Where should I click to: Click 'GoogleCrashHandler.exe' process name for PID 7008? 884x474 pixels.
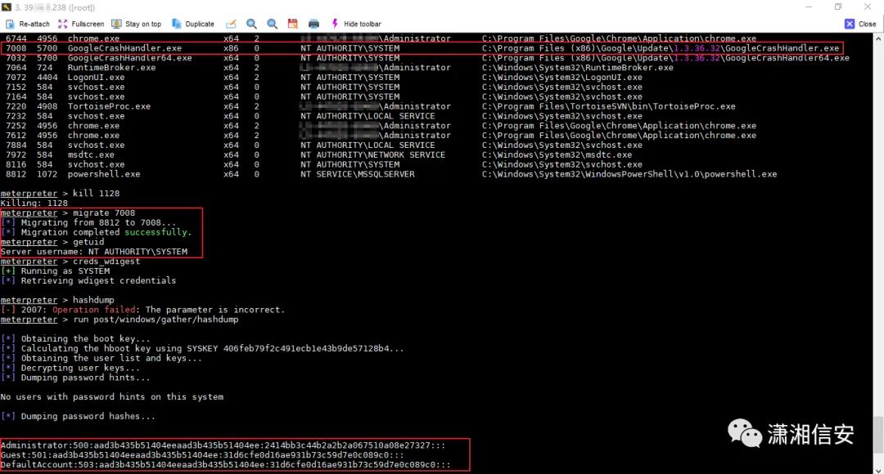[124, 48]
